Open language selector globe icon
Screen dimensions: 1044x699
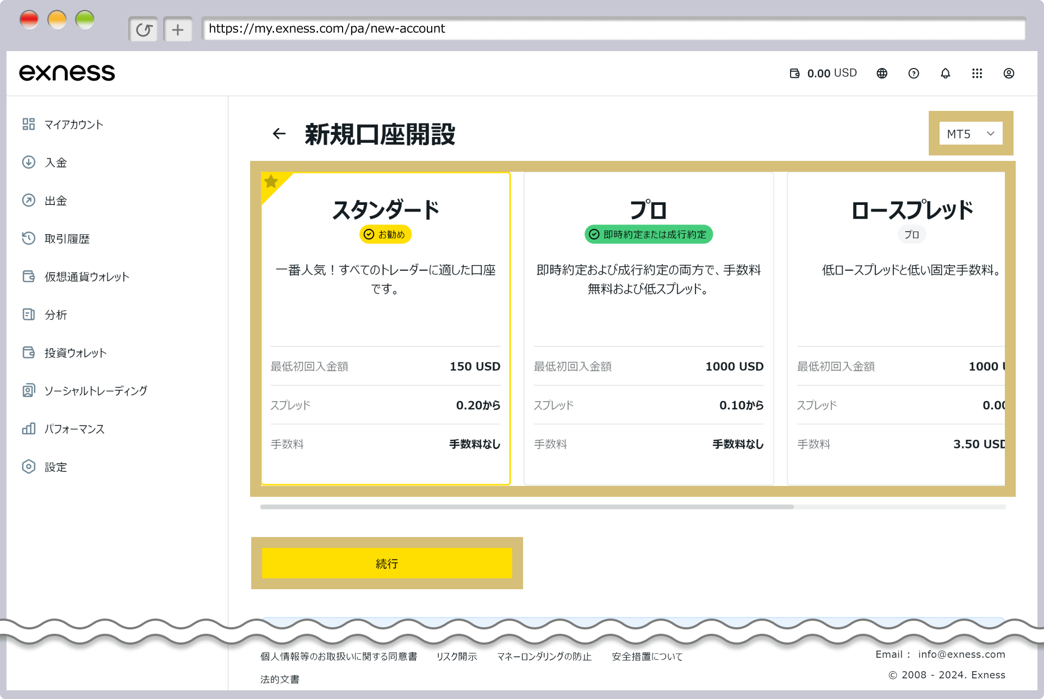[882, 73]
